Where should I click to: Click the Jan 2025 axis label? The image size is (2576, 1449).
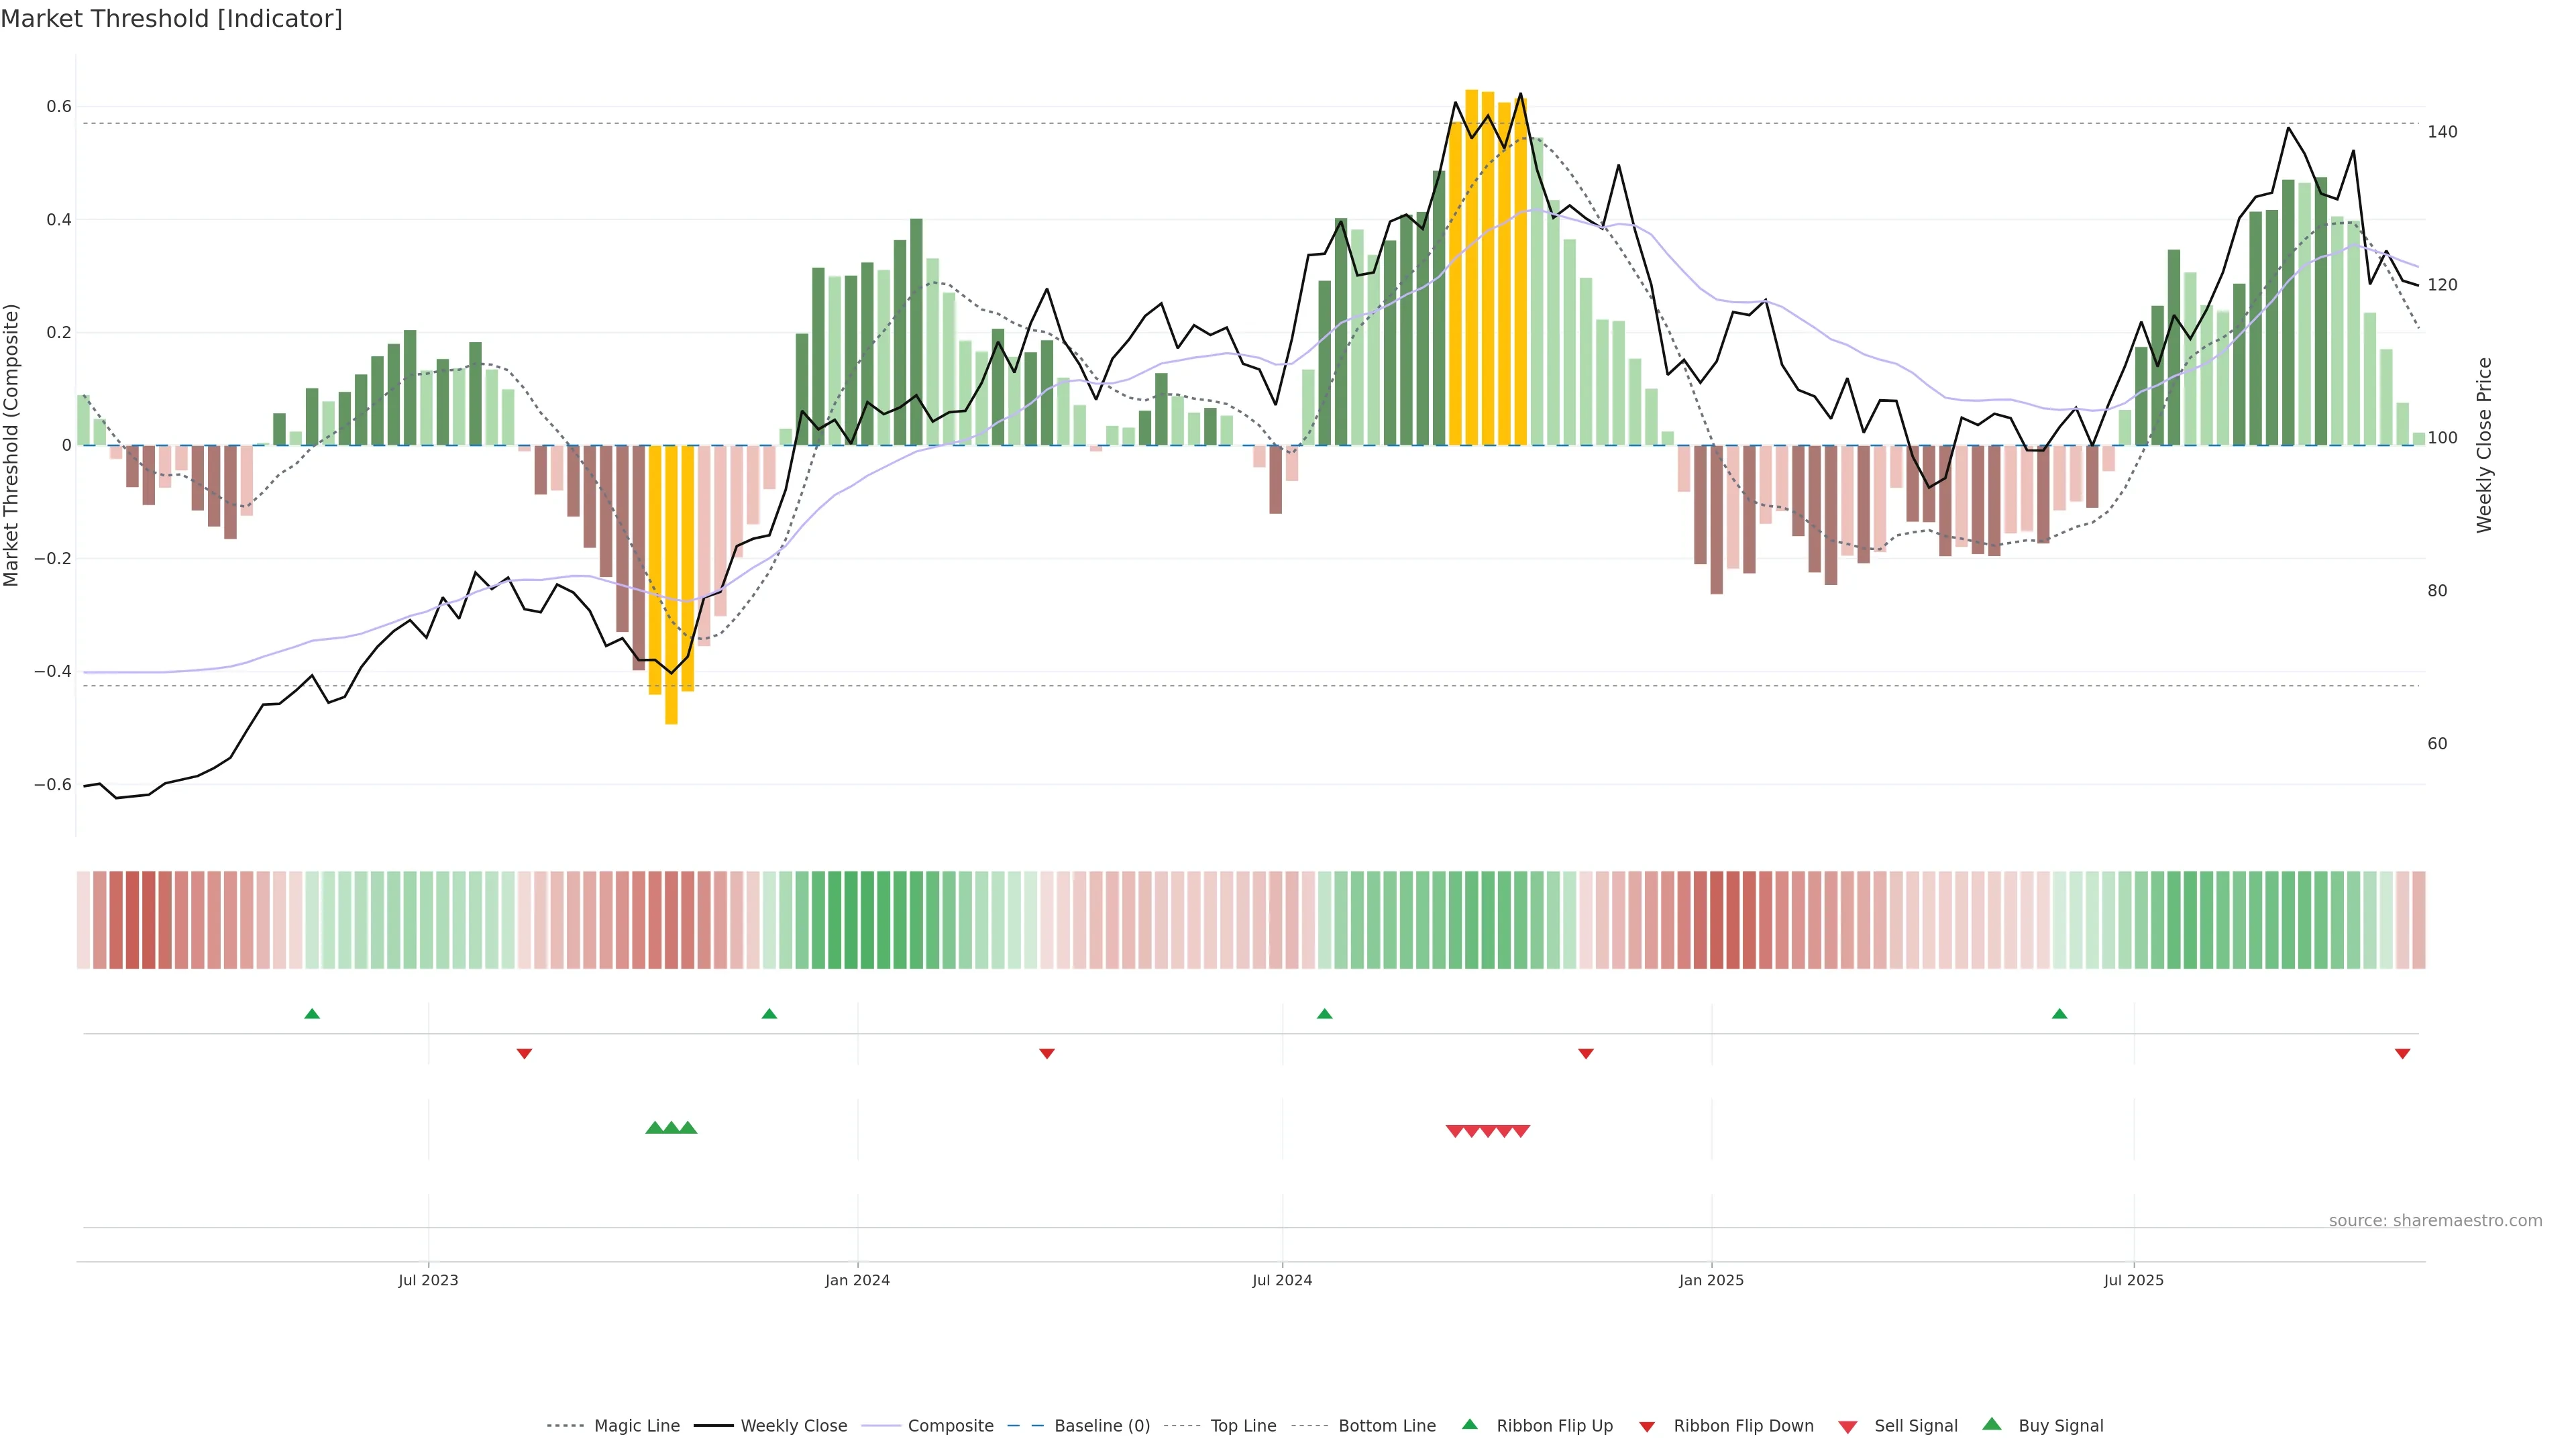(1711, 1280)
